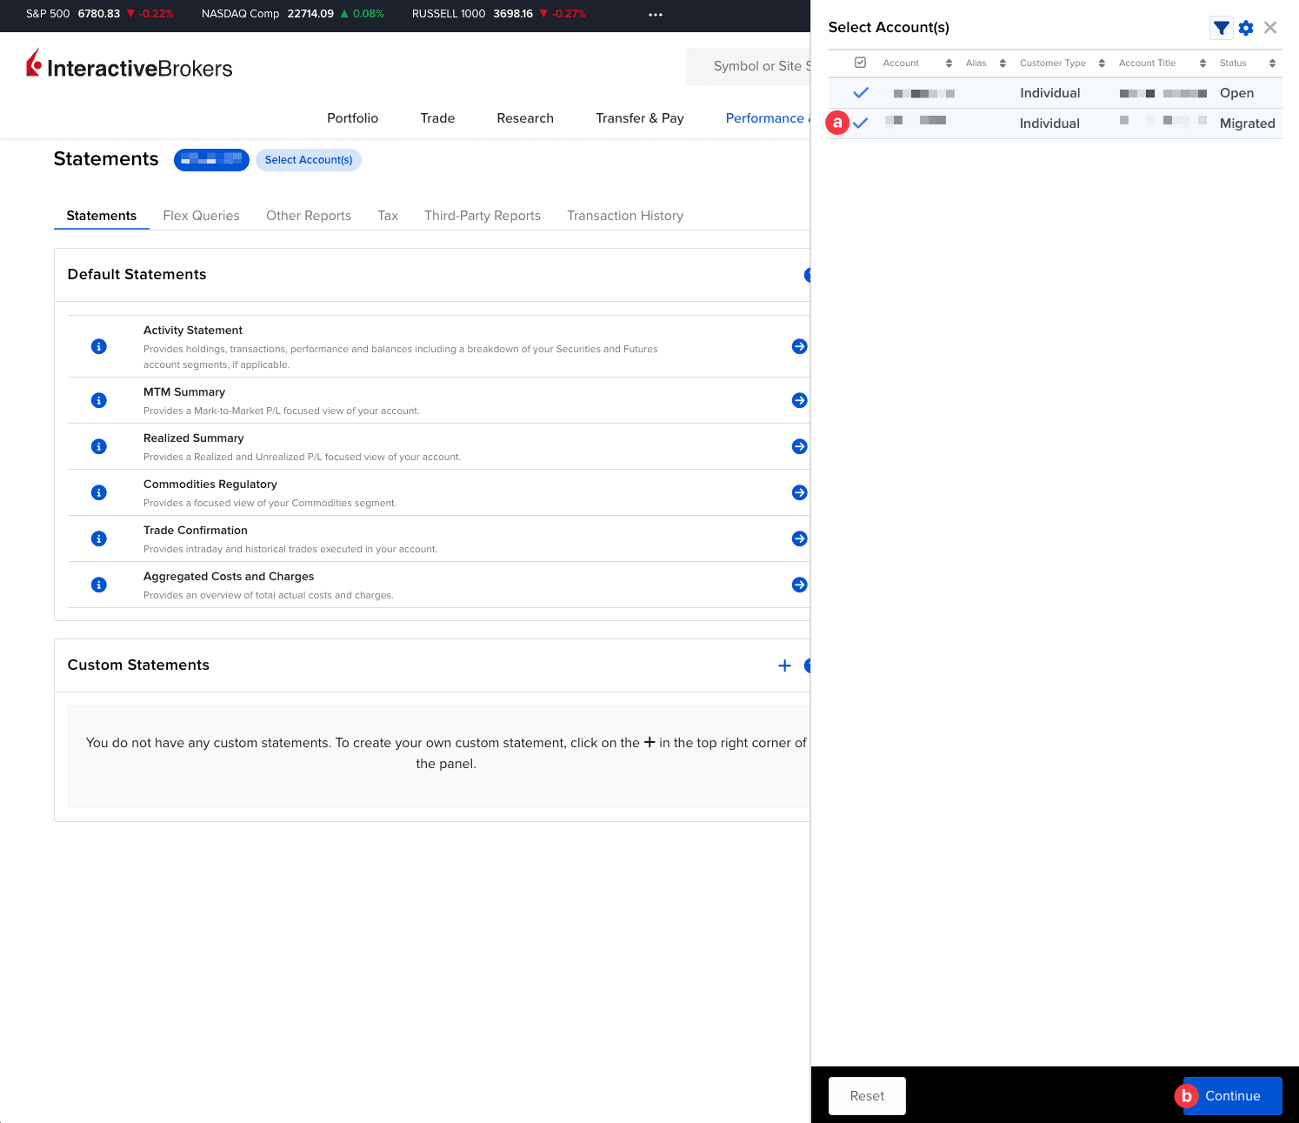This screenshot has width=1299, height=1123.
Task: Click the info icon beside Trade Confirmation
Action: [x=98, y=538]
